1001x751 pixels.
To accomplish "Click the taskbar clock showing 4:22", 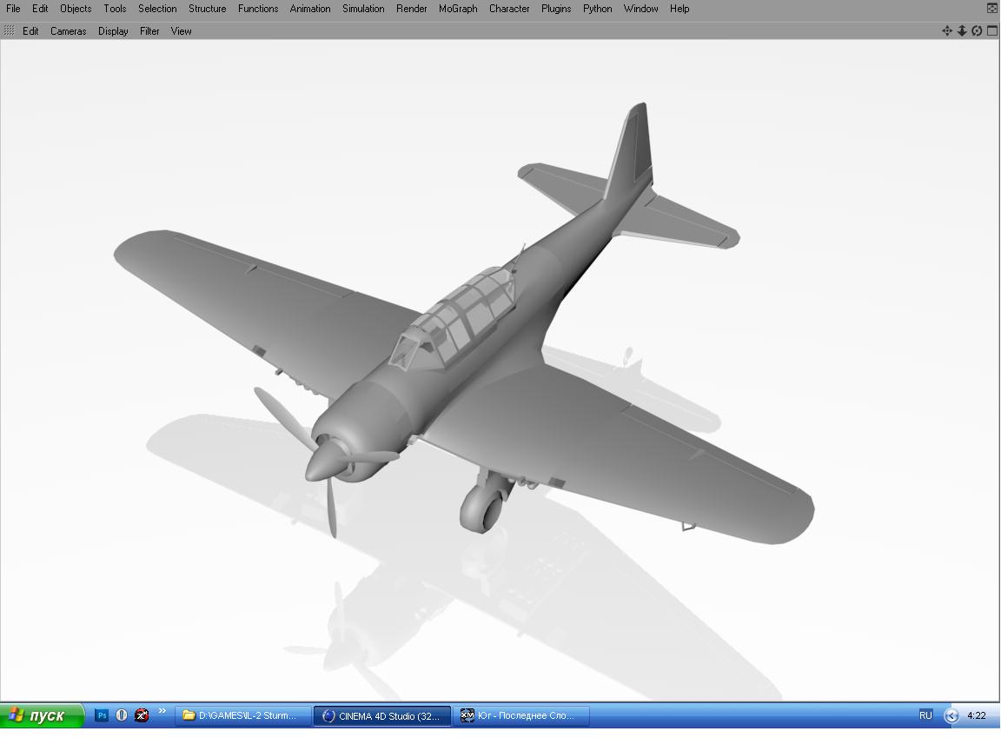I will 976,715.
